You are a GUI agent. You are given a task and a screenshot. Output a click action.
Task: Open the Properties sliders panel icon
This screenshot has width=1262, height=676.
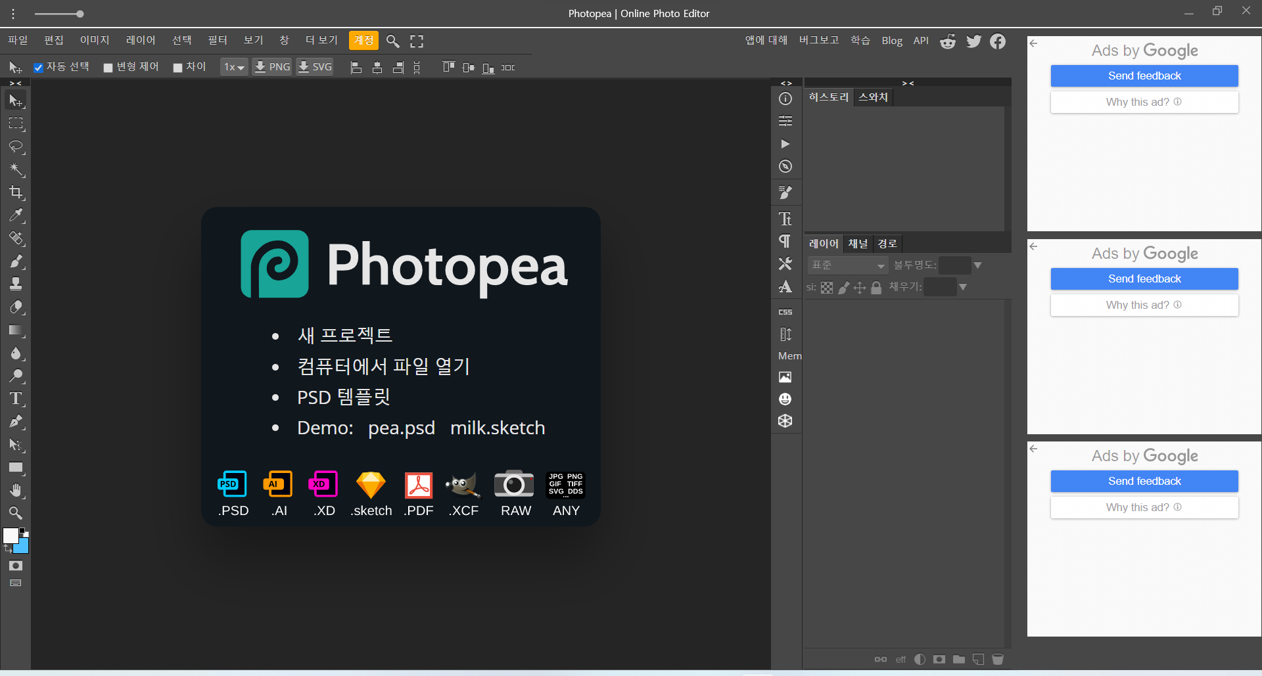[785, 121]
